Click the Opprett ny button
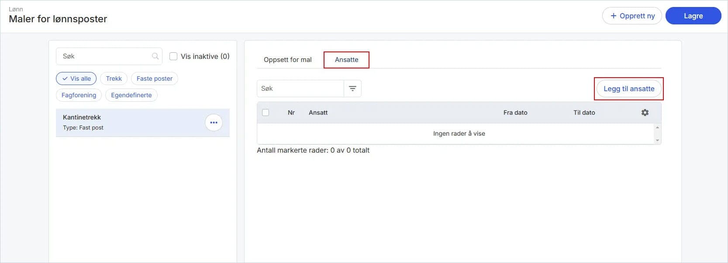This screenshot has width=728, height=263. (x=632, y=16)
